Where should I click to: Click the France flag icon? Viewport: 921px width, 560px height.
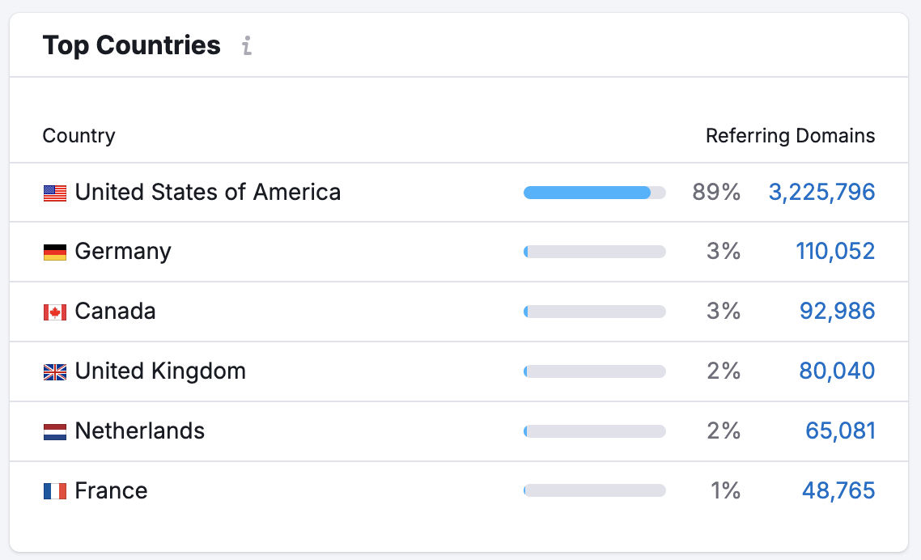point(53,490)
